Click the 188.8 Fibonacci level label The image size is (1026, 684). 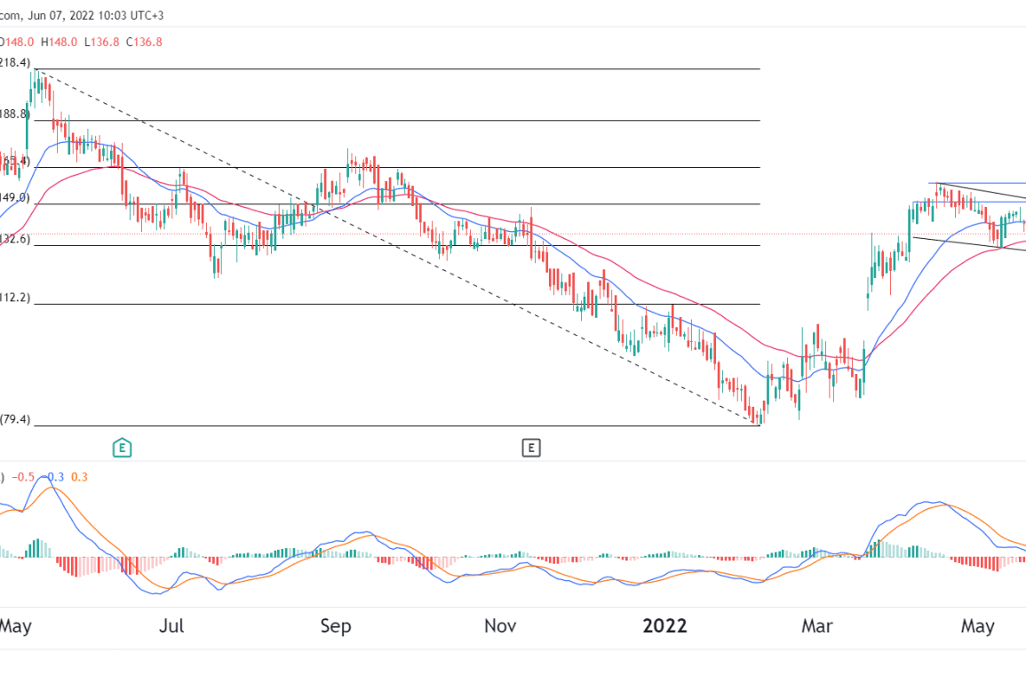coord(14,115)
